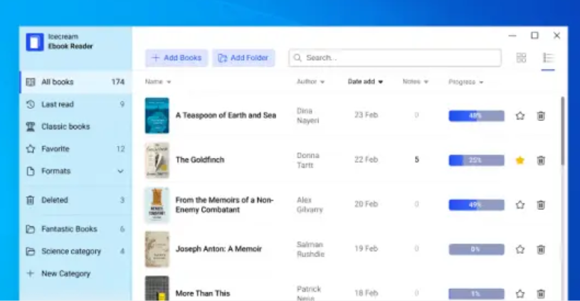Click author Donna Tartt

tap(307, 160)
